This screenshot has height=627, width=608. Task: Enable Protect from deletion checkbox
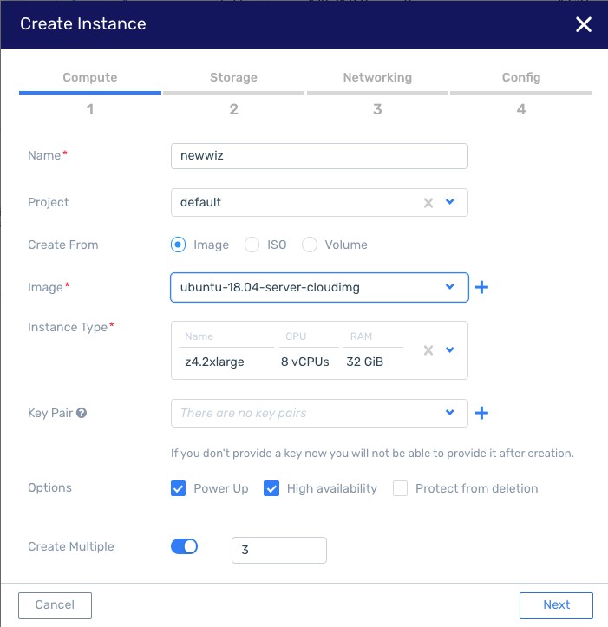(x=400, y=488)
